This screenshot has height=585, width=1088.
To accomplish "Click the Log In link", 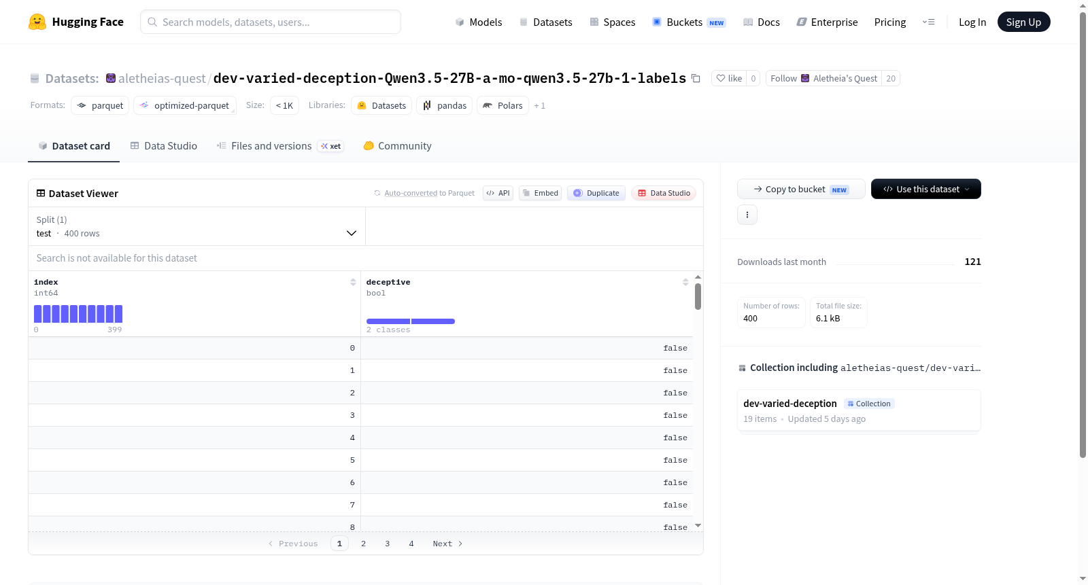I will point(972,22).
